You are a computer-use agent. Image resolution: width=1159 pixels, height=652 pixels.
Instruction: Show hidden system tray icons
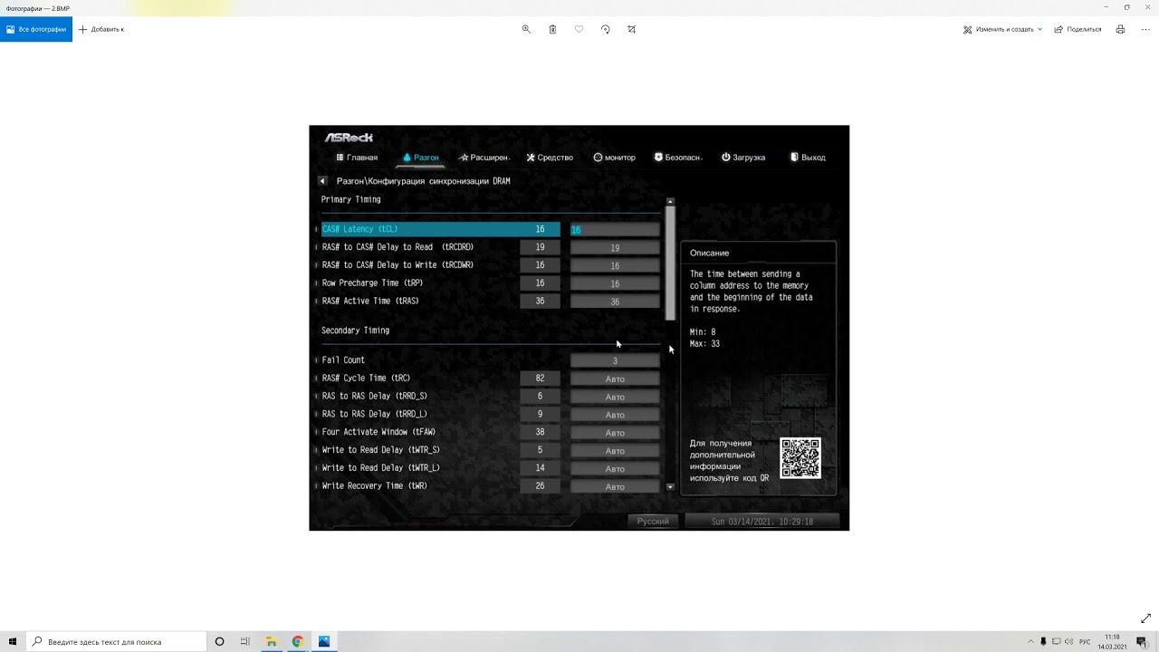point(1030,641)
